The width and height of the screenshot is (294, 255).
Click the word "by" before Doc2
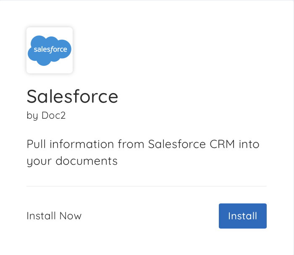coord(32,116)
